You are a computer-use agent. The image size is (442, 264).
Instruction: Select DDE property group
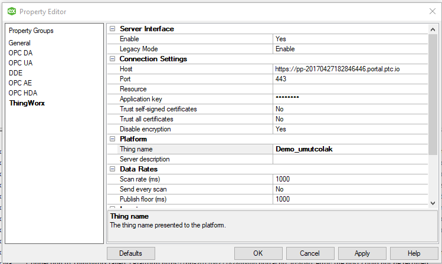pos(15,73)
